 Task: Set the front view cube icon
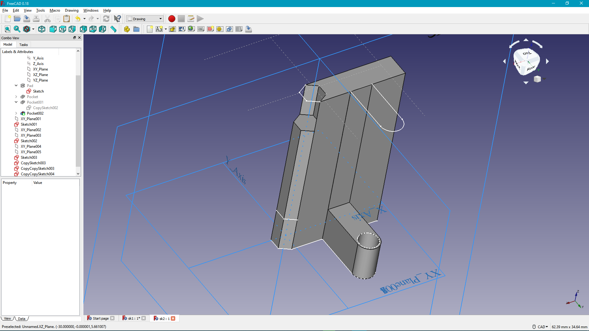(x=53, y=29)
